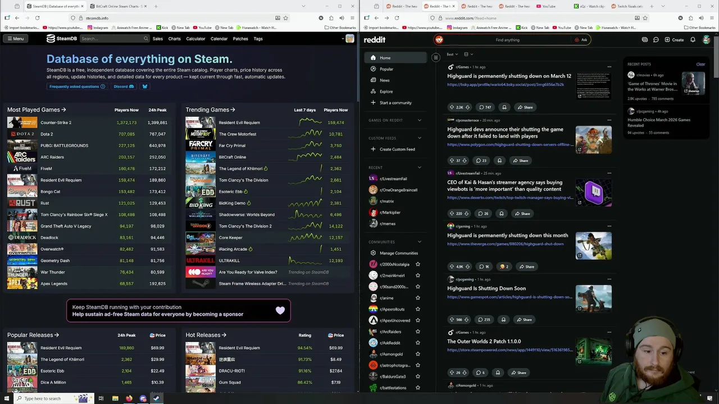Open the Bluesky link under the SteamDB description
This screenshot has width=719, height=404.
coord(144,86)
